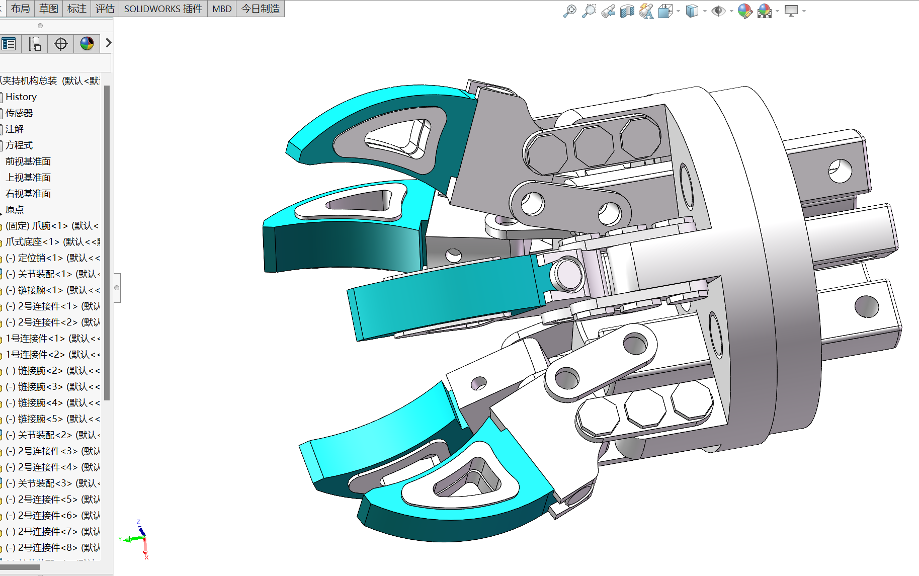The height and width of the screenshot is (576, 919).
Task: Toggle the Hide/Show Items eye icon
Action: coord(718,11)
